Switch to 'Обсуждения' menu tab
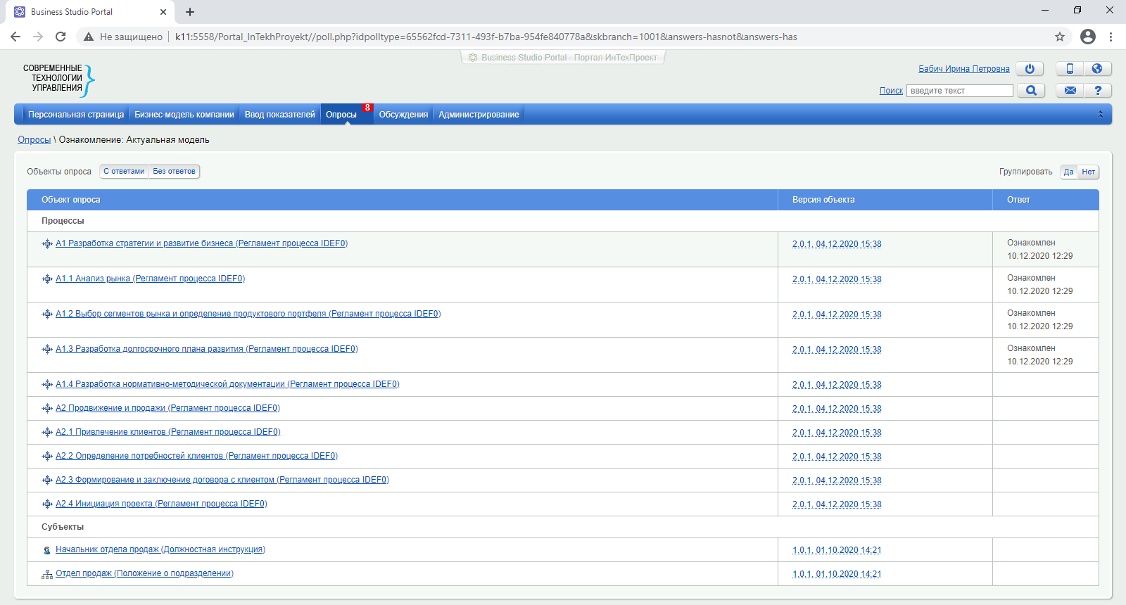The image size is (1126, 605). 403,115
